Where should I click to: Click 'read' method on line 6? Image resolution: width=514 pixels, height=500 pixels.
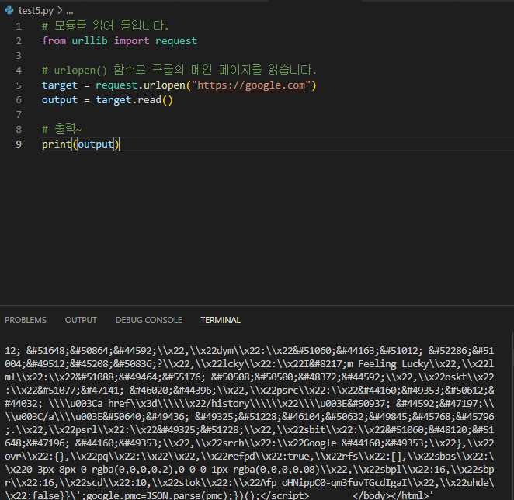[x=150, y=100]
